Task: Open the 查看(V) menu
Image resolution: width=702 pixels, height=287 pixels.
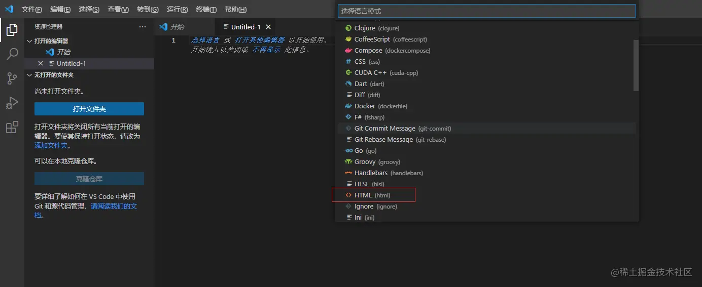Action: pos(118,10)
